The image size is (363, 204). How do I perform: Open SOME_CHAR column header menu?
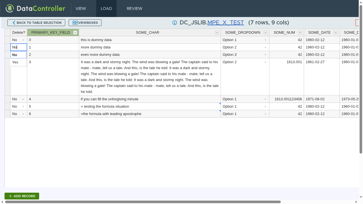[x=217, y=33]
